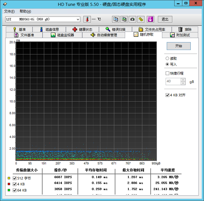Image resolution: width=204 pixels, height=201 pixels.
Task: Click the HD Tune title bar app icon
Action: (x=5, y=4)
